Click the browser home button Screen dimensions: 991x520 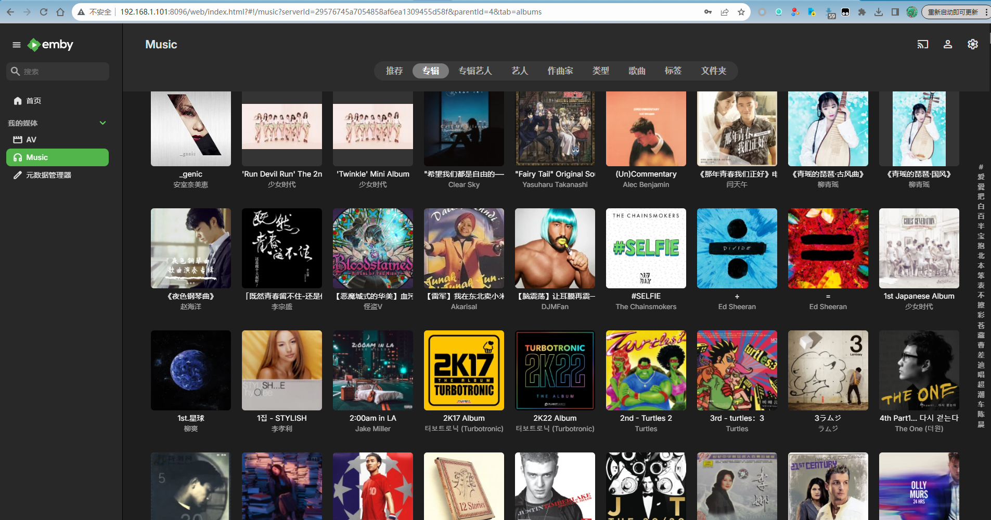60,12
